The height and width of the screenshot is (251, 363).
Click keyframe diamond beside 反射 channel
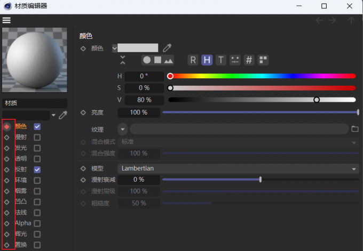click(7, 169)
